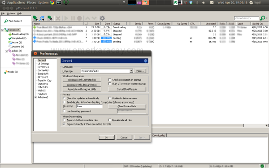Viewport: 269px width, 168px height.
Task: Open the terminal launcher in top panel
Action: (x=59, y=2)
